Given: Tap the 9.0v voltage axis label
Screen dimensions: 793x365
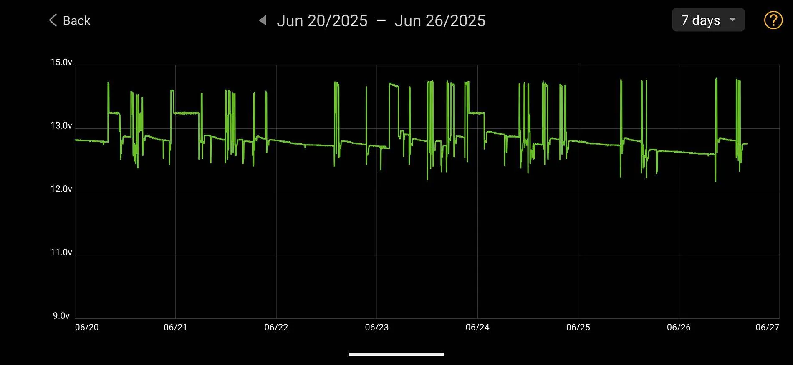Looking at the screenshot, I should (x=61, y=316).
